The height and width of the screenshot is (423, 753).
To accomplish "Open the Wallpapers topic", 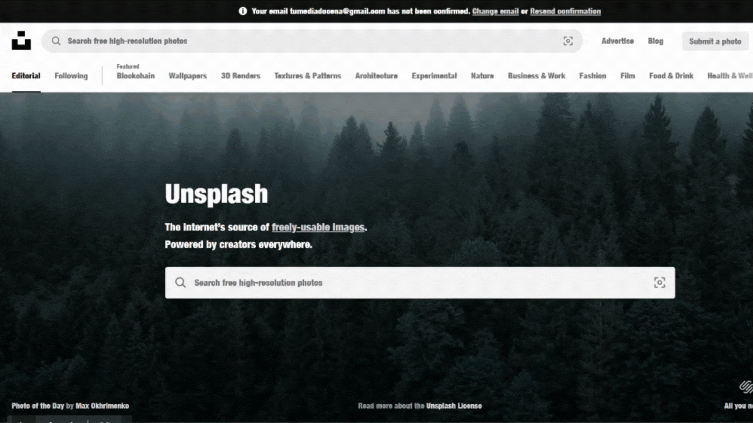I will click(188, 76).
